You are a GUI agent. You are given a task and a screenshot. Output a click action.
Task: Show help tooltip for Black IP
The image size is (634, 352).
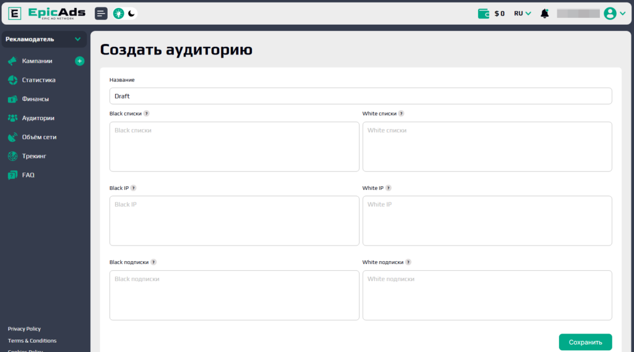click(134, 188)
